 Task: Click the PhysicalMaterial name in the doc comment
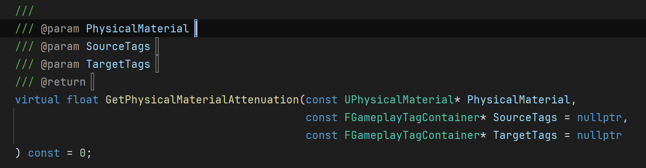pyautogui.click(x=137, y=29)
